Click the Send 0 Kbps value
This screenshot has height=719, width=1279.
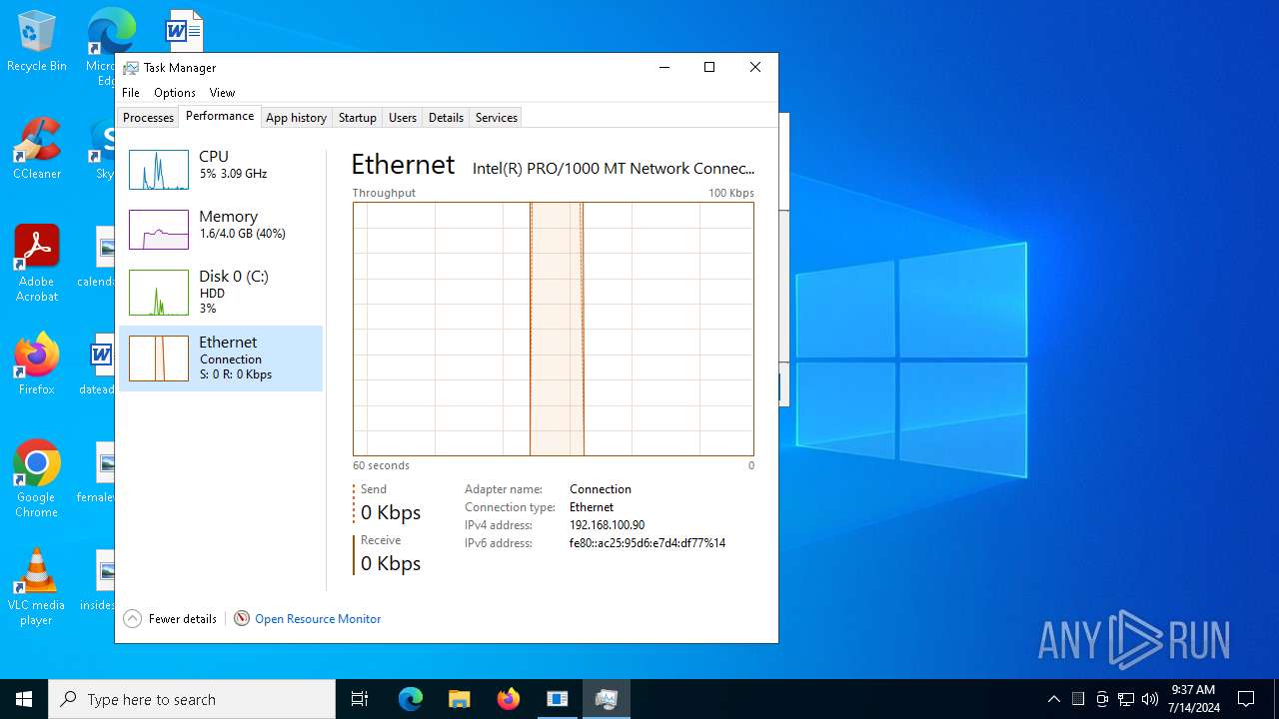point(391,512)
